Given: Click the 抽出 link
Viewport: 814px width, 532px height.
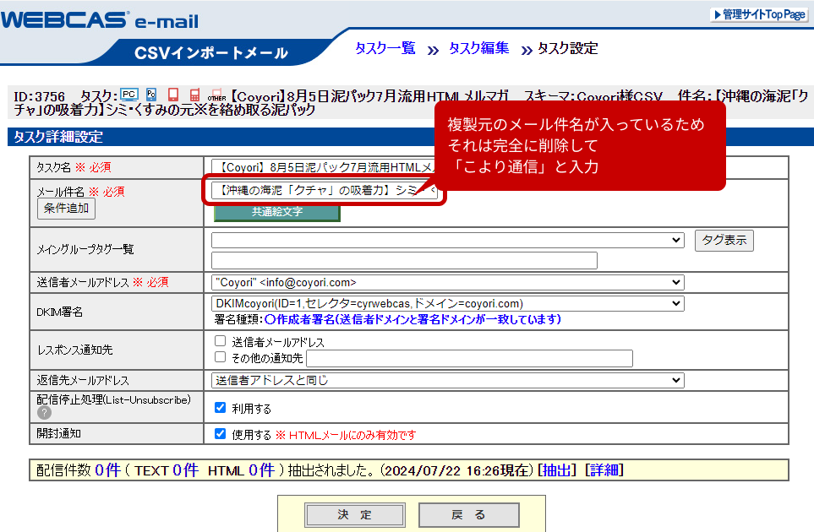Looking at the screenshot, I should [557, 470].
